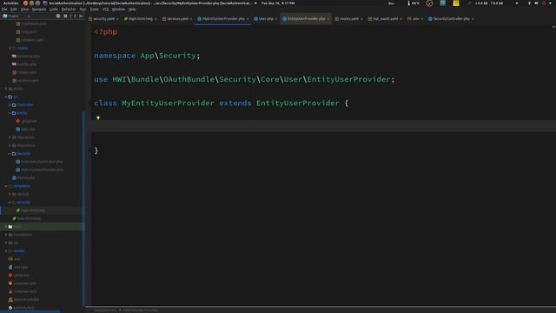Click the temperature indicator in top bar
Screen dimensions: 556x313
pos(414,3)
